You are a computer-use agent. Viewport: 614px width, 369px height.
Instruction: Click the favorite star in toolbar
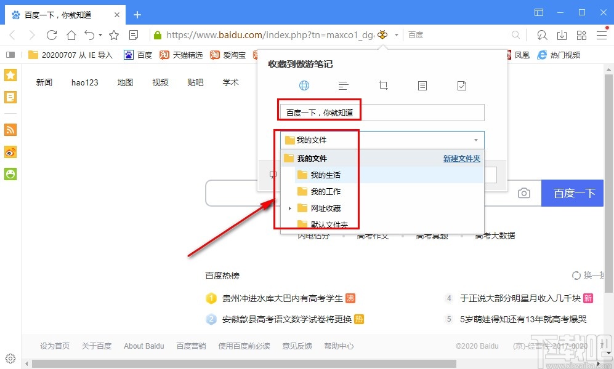(114, 35)
